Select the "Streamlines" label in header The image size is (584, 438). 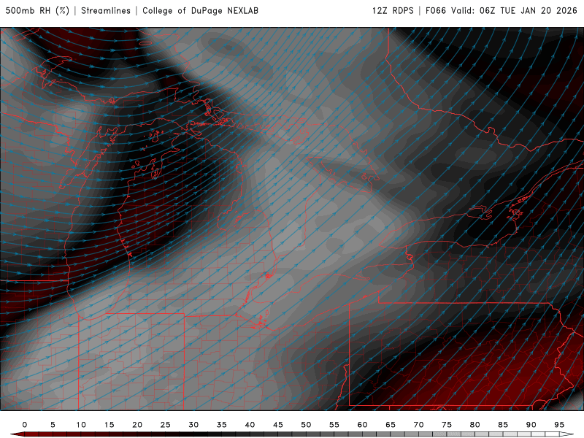(106, 10)
